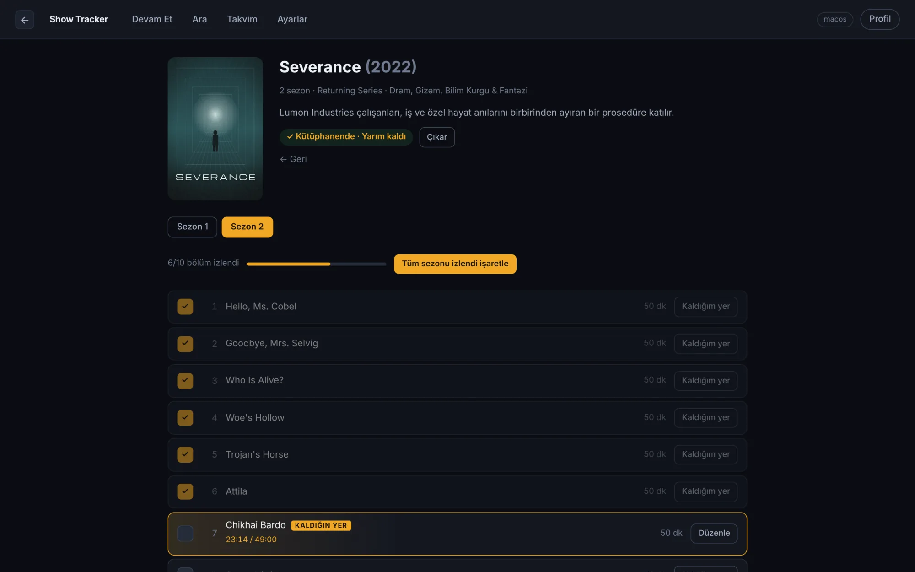The height and width of the screenshot is (572, 915).
Task: Click the Geri back link
Action: pyautogui.click(x=293, y=159)
